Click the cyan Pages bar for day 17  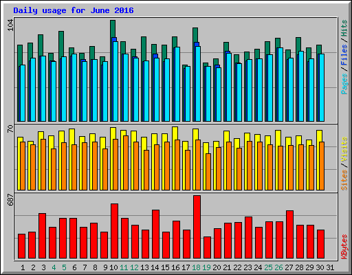tap(188, 93)
